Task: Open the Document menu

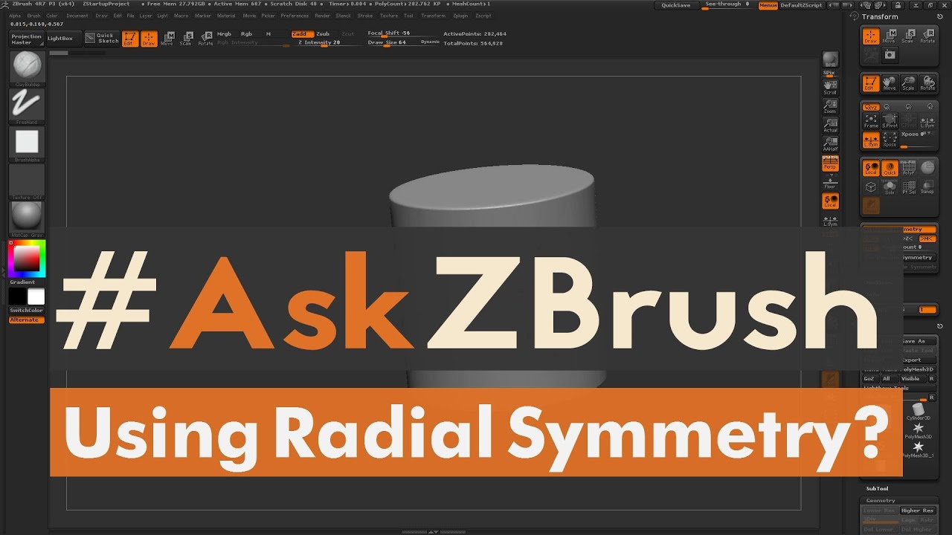Action: coord(77,16)
